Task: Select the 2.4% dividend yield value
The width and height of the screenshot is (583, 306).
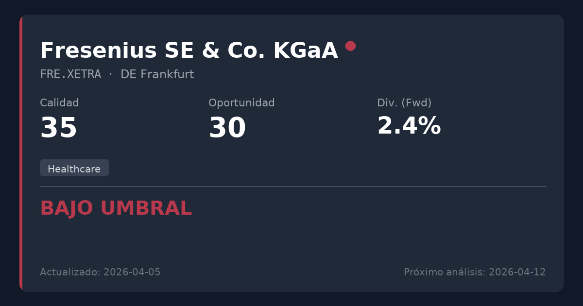Action: [x=409, y=126]
